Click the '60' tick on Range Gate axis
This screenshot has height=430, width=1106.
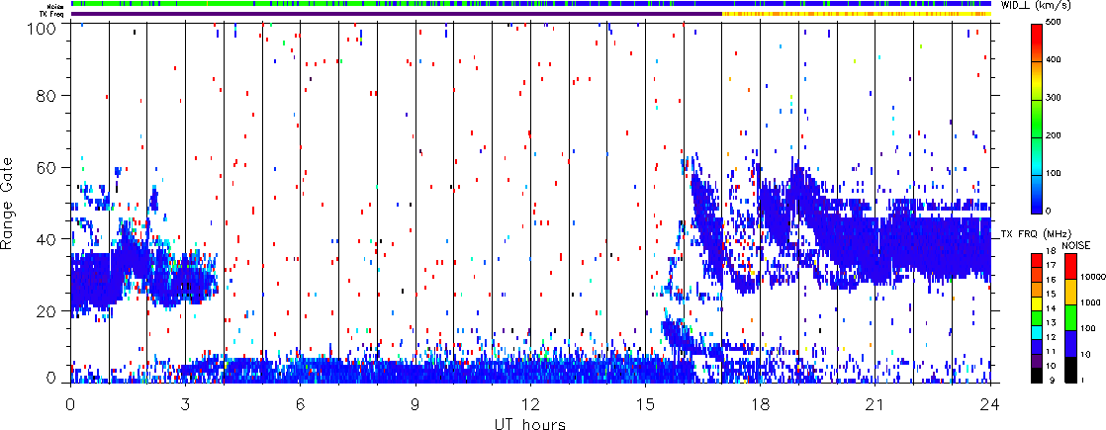(46, 166)
